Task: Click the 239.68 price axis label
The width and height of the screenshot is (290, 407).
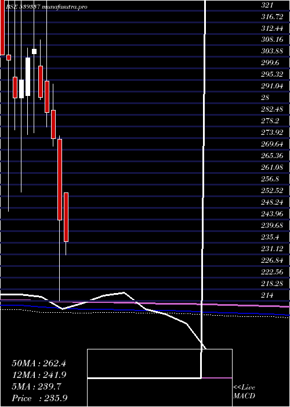Action: pos(272,226)
